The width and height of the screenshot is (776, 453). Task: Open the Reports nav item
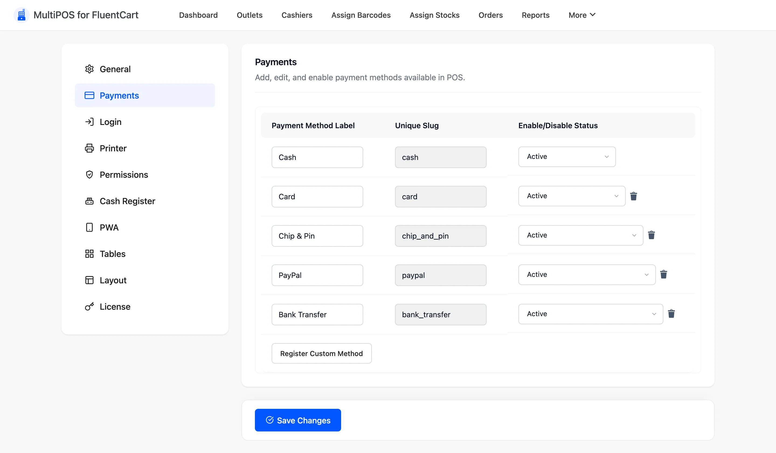click(x=535, y=15)
